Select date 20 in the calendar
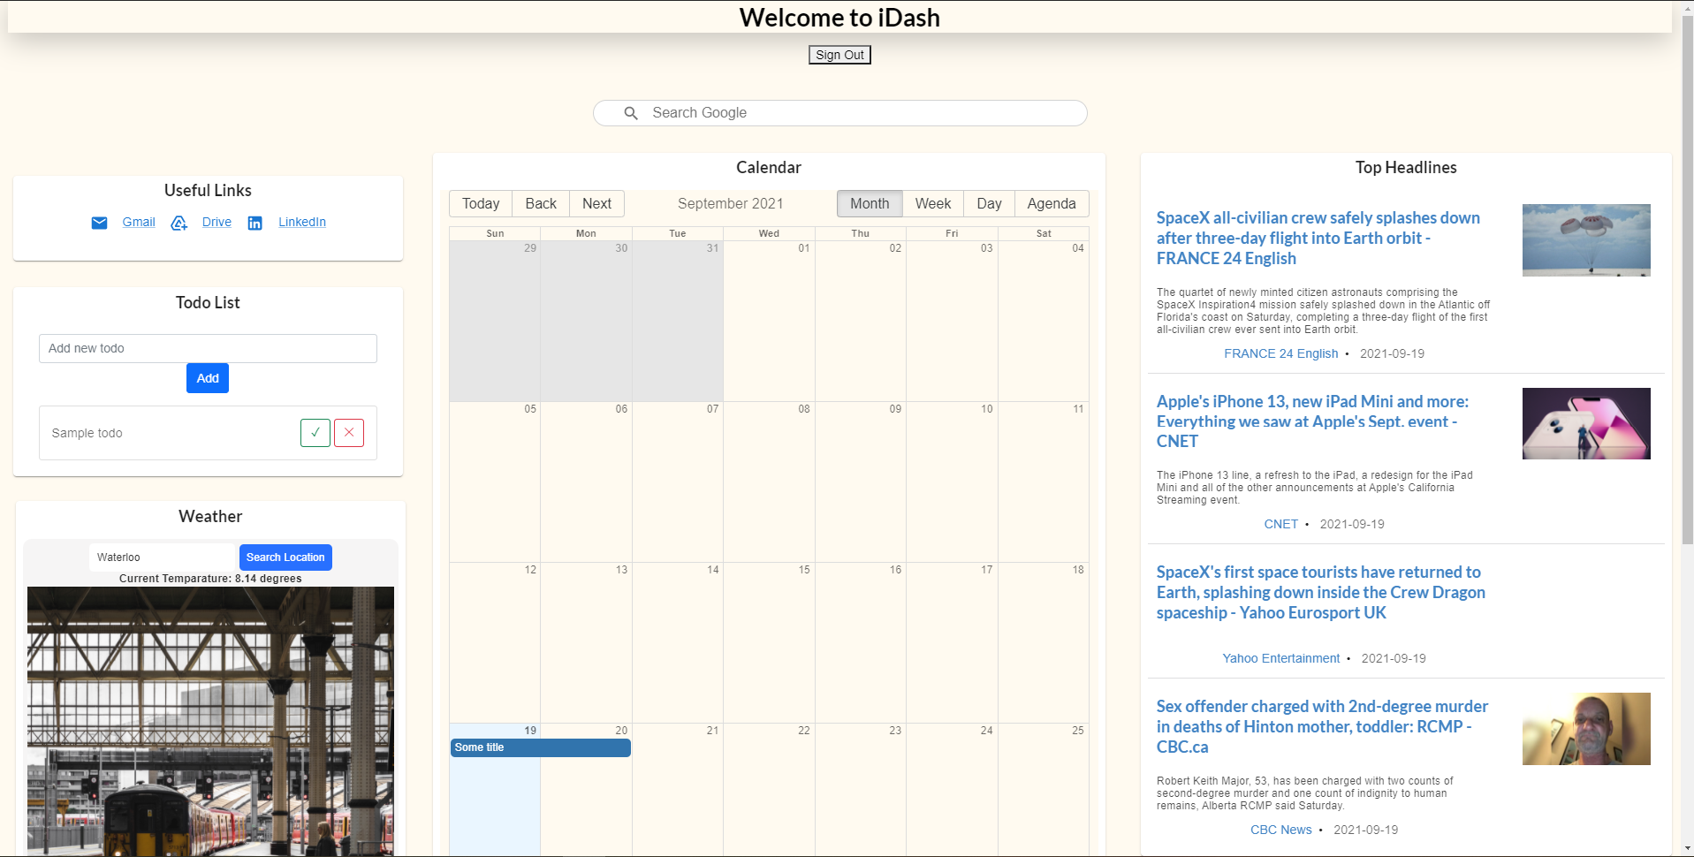This screenshot has width=1694, height=857. click(621, 731)
